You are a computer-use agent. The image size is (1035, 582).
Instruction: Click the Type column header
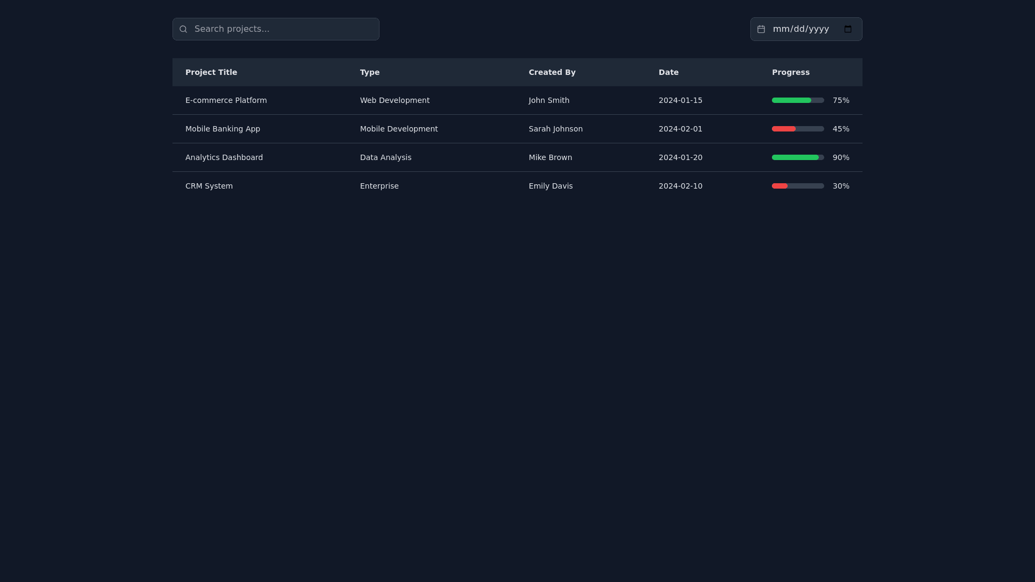click(x=370, y=72)
